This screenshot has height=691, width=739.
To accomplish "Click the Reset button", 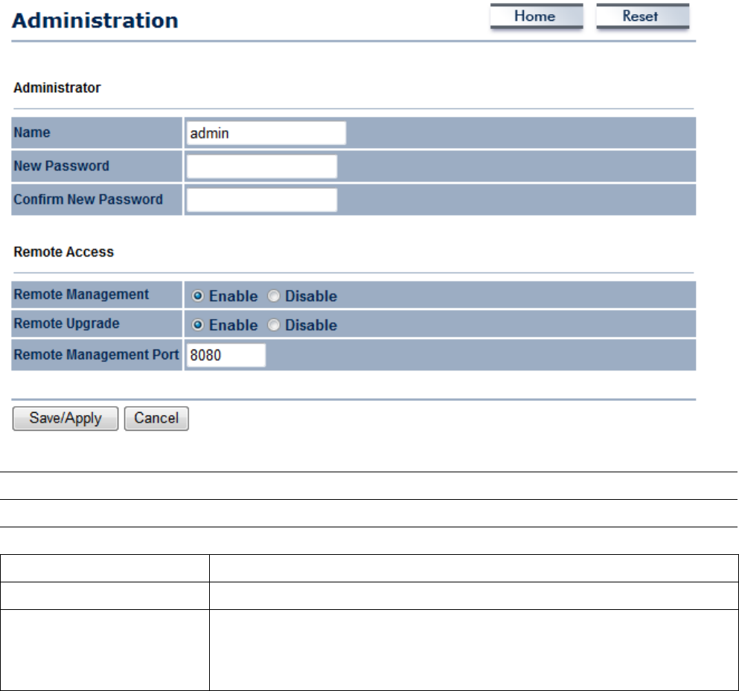I will pos(642,16).
